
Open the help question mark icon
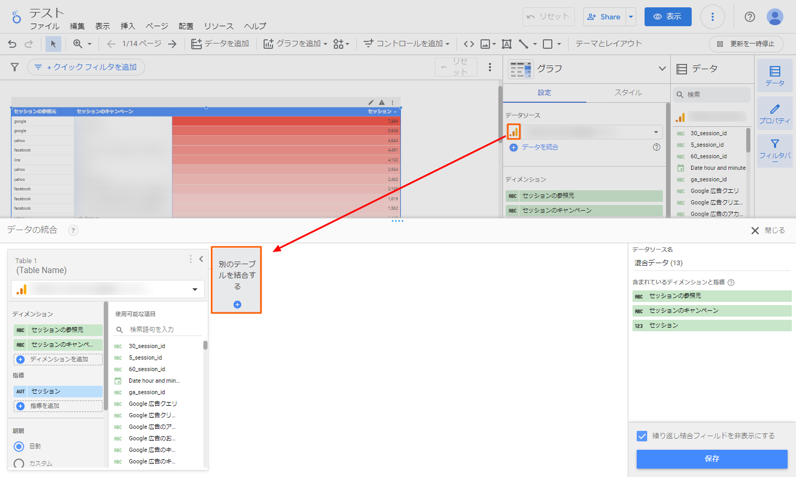(750, 17)
